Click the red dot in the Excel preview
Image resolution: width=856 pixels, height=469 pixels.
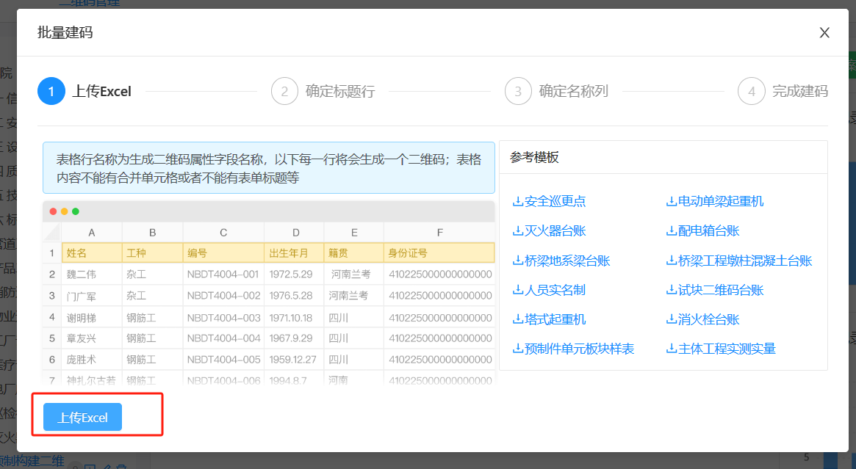[x=51, y=210]
